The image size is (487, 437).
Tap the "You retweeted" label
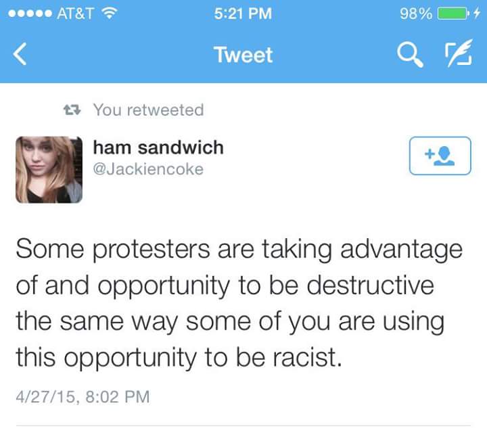tap(147, 110)
